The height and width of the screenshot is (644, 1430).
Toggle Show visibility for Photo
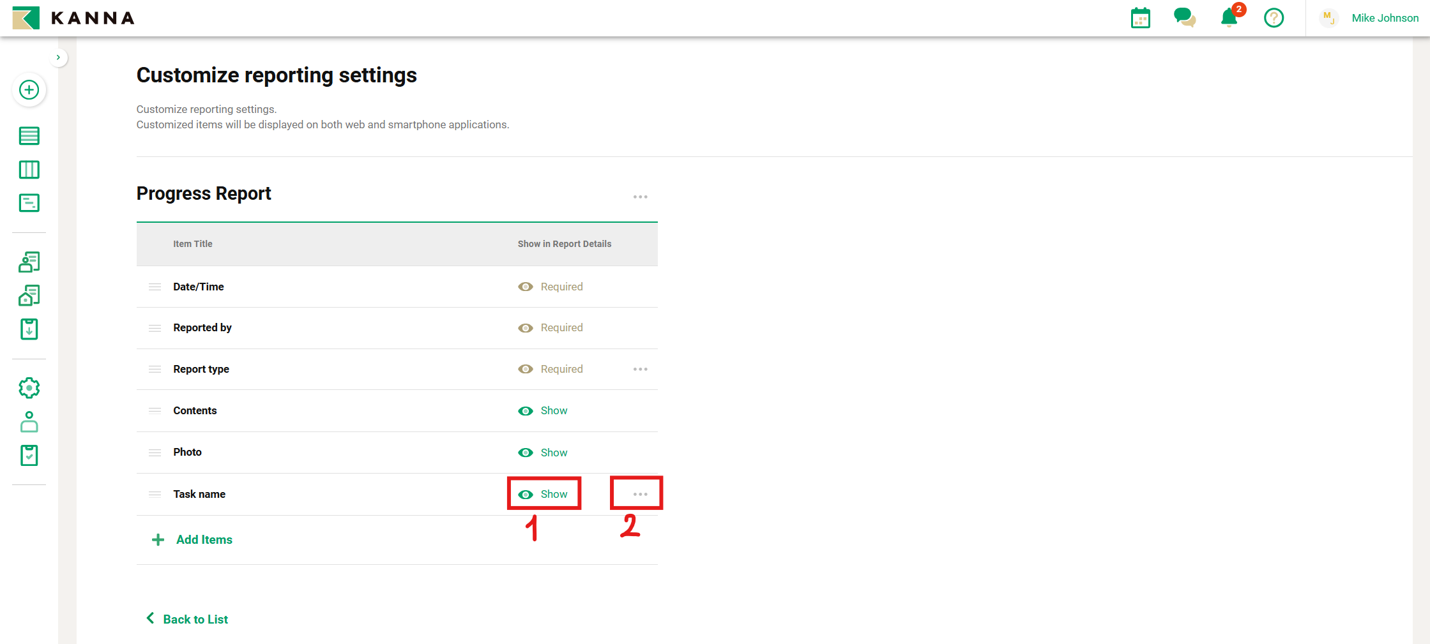[543, 453]
